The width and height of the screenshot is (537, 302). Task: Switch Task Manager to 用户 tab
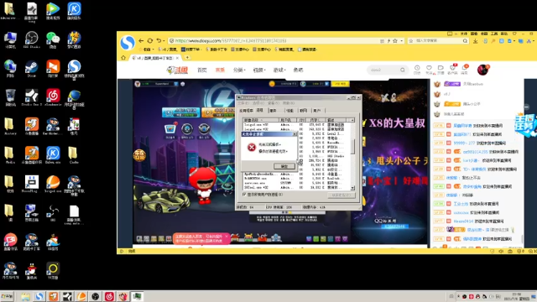(317, 111)
